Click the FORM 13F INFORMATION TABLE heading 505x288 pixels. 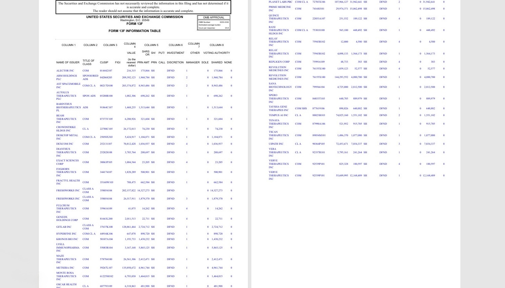[x=135, y=31]
